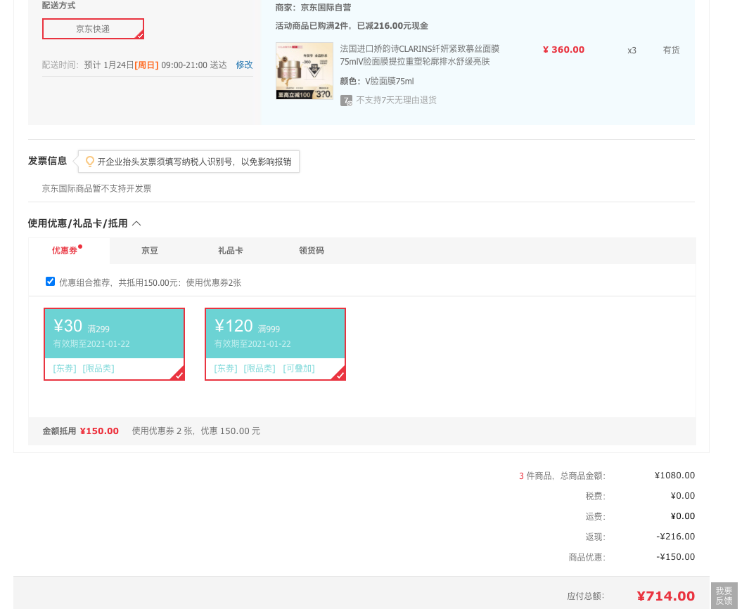
Task: Click the 7-day no-return policy icon
Action: click(x=346, y=100)
